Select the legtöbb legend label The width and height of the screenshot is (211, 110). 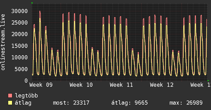26,96
